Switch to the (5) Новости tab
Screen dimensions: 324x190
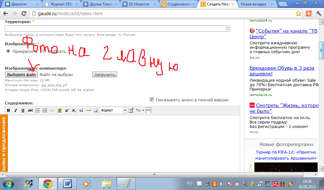click(x=139, y=4)
